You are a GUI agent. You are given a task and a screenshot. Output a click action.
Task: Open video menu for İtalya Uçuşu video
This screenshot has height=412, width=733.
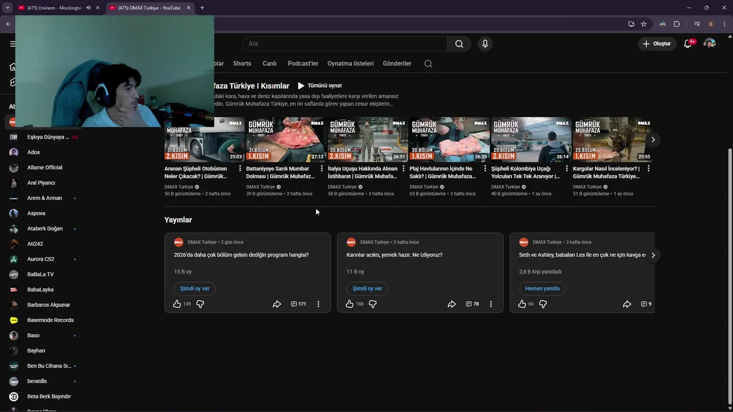[x=404, y=169]
